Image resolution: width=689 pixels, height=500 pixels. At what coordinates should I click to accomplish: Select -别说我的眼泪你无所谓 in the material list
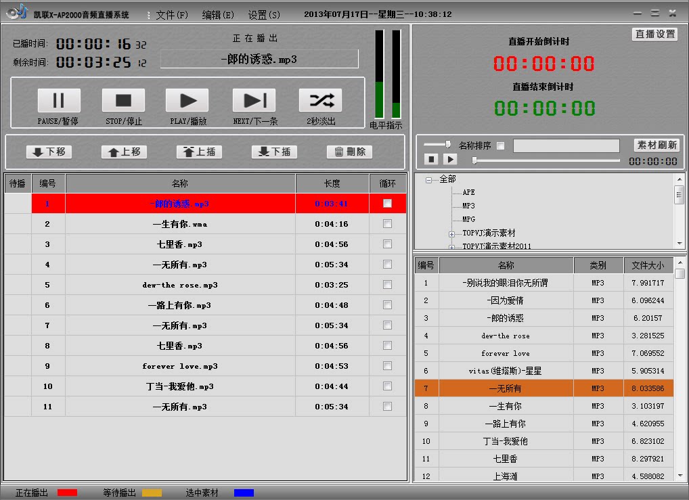tap(544, 283)
